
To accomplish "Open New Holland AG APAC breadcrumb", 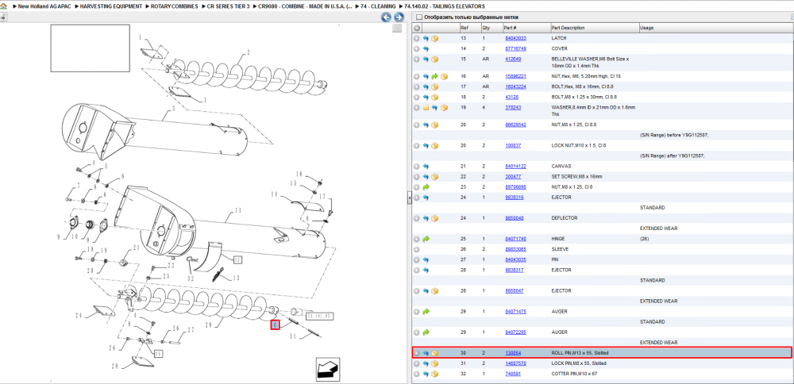I will [x=44, y=6].
